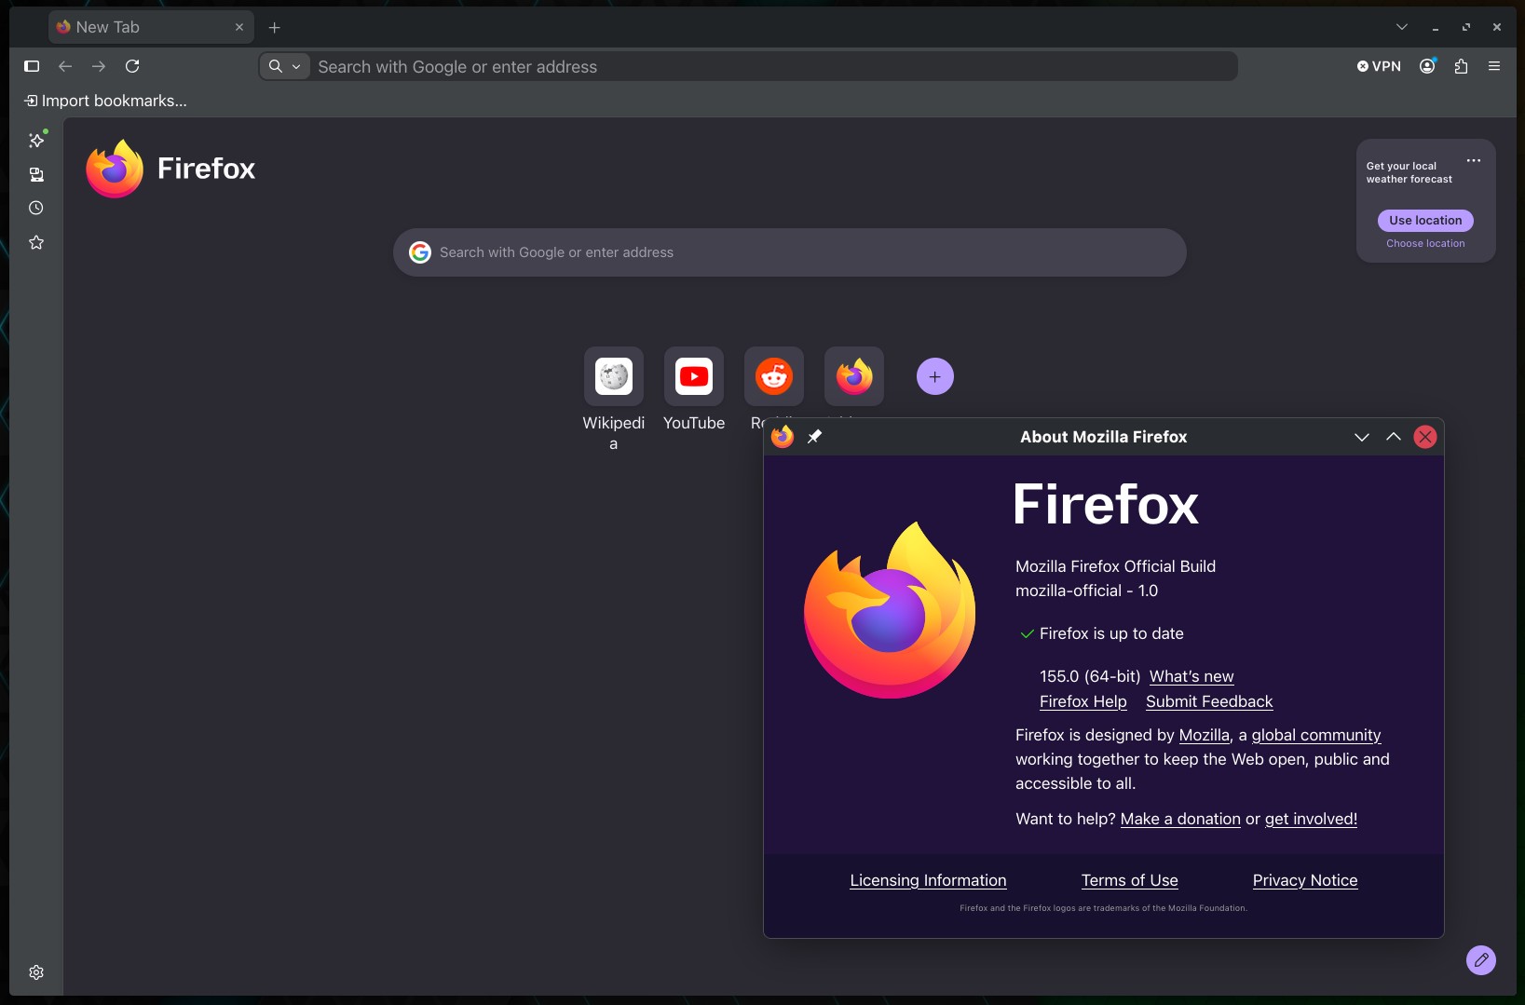Go back one page

(65, 66)
